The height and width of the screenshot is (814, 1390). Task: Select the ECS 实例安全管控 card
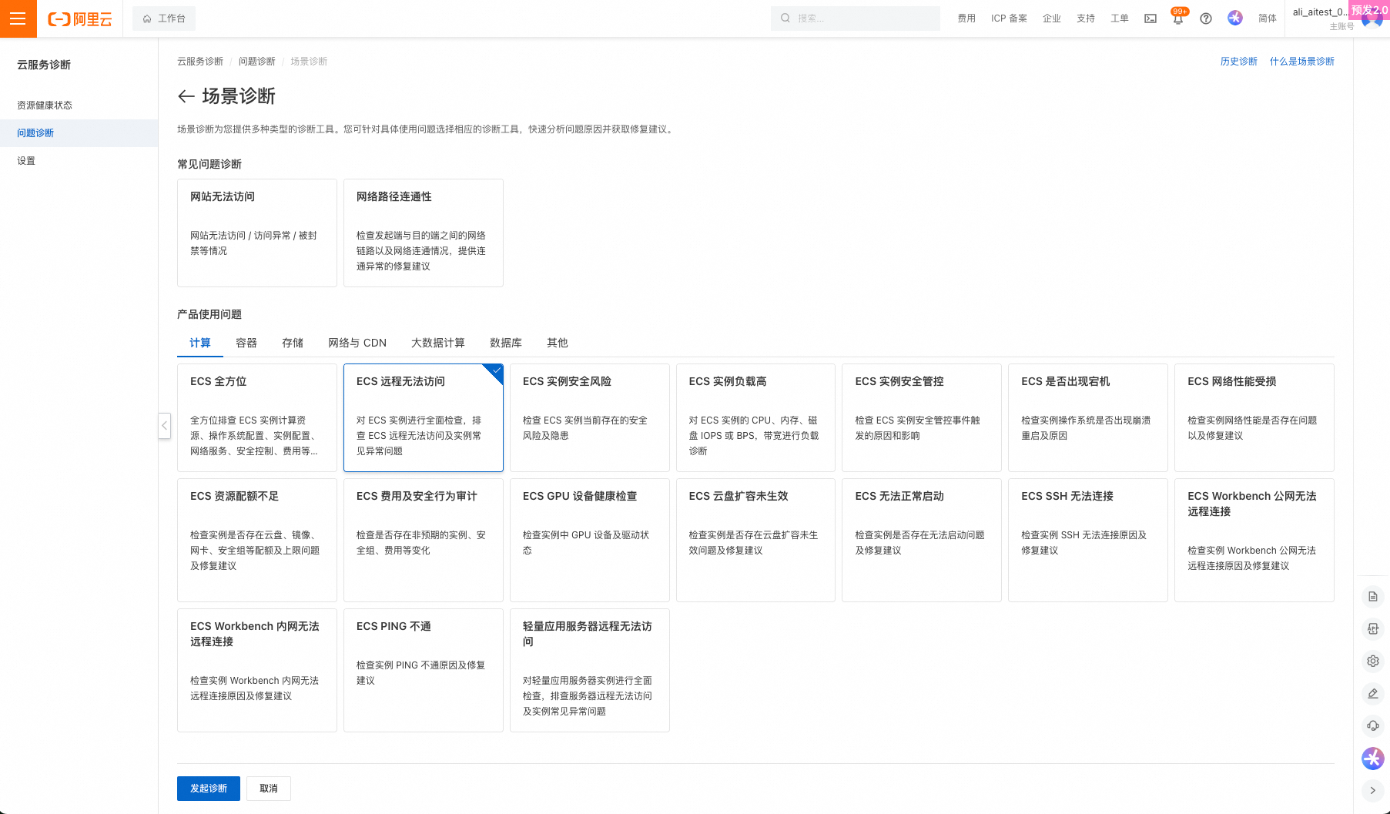pyautogui.click(x=922, y=417)
